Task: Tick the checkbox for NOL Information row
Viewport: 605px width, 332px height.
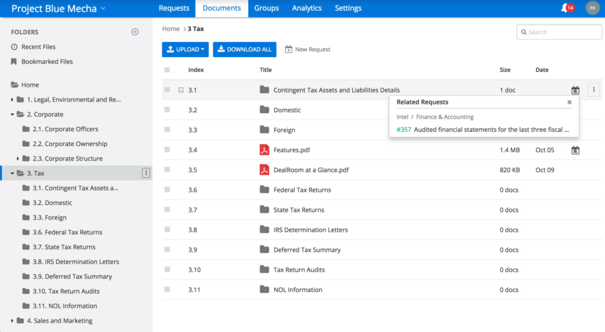Action: (167, 290)
